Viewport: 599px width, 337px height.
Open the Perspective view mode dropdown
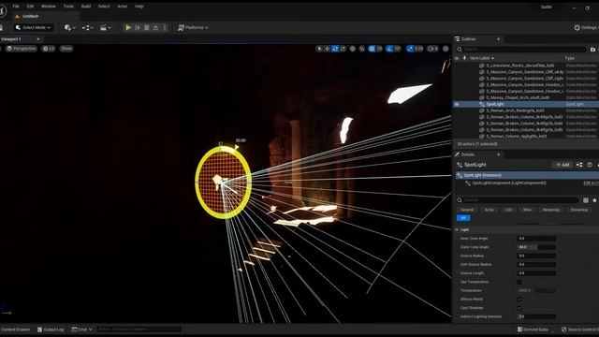[x=22, y=49]
